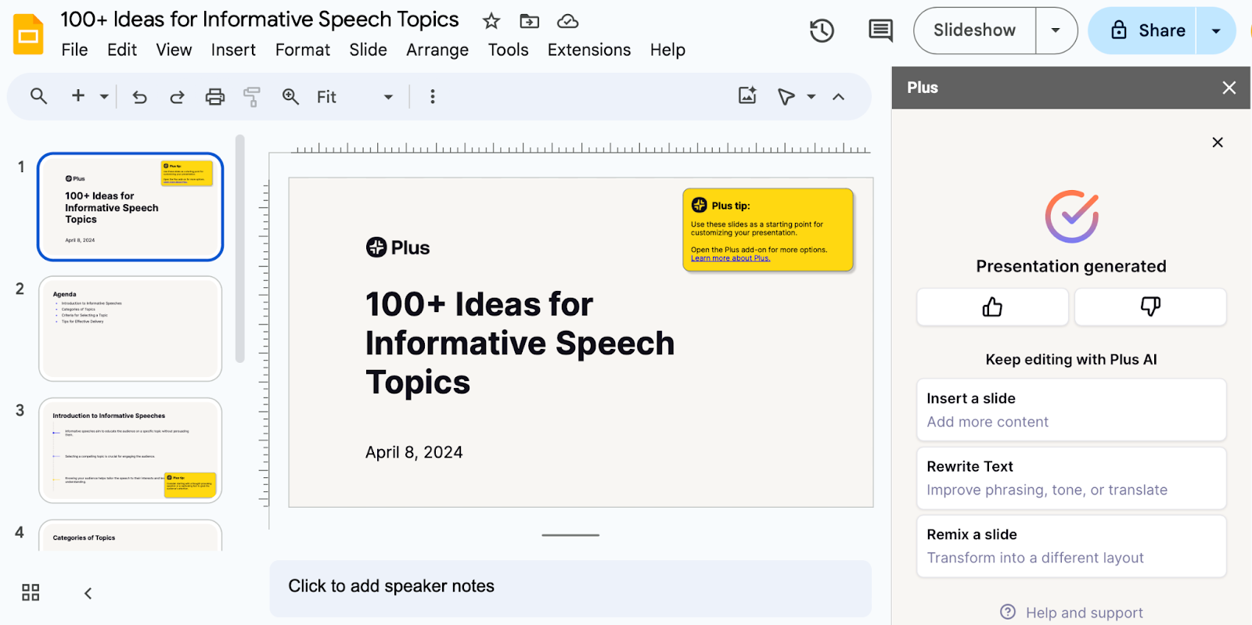
Task: Open the grid view icon
Action: [x=31, y=592]
